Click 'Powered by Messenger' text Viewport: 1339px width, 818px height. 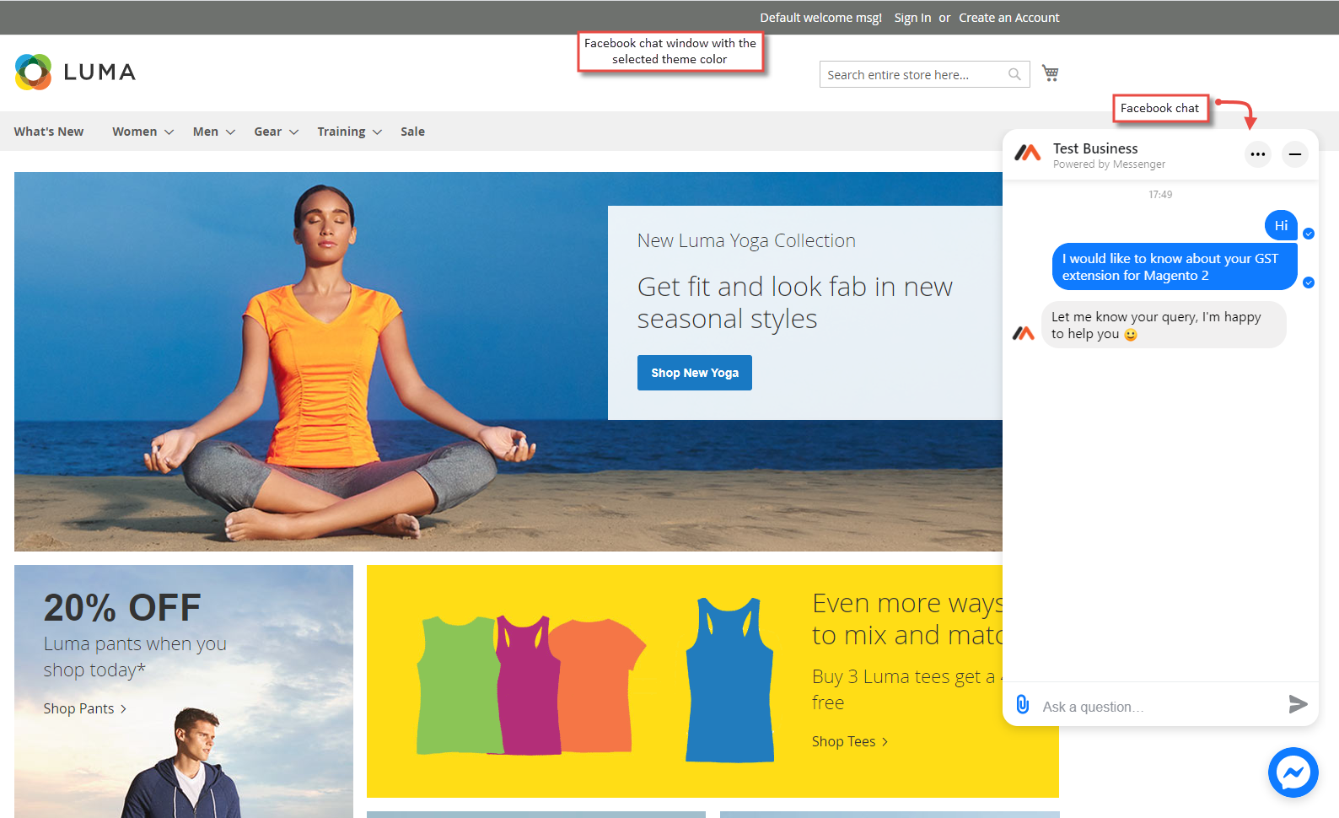(1109, 164)
